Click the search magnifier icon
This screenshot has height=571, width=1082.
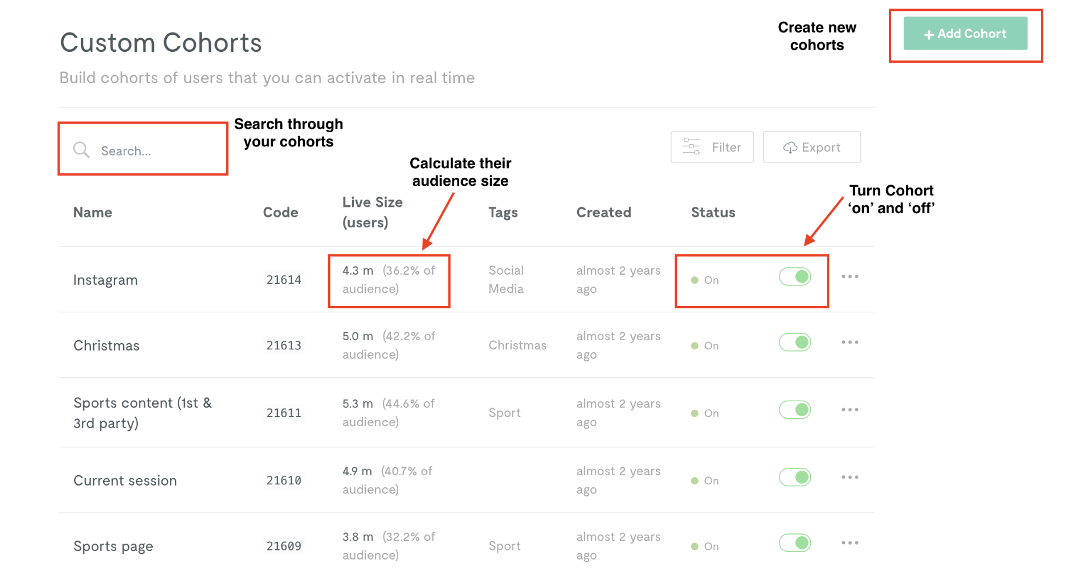(81, 150)
